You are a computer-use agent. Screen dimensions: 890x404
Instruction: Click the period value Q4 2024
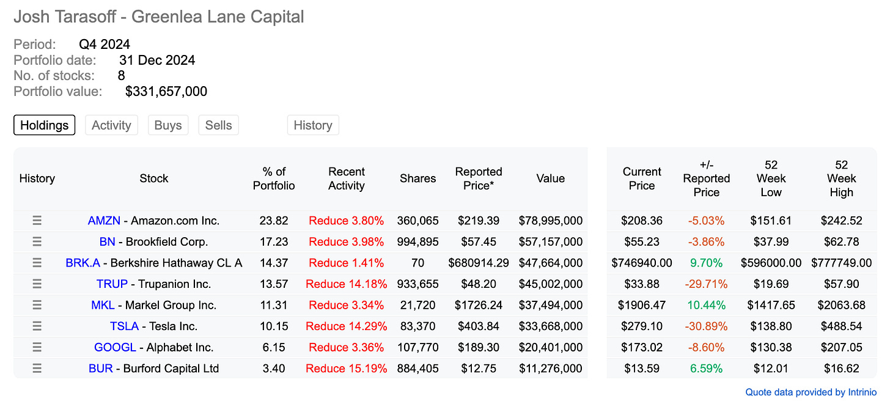point(105,44)
